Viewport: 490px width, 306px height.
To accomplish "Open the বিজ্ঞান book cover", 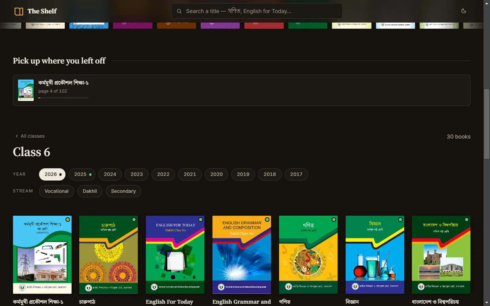I will [x=375, y=255].
